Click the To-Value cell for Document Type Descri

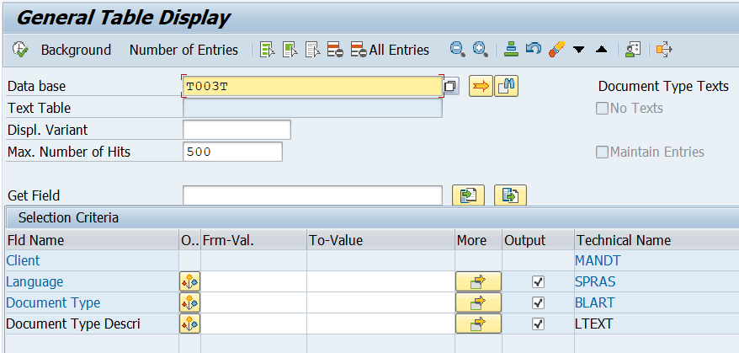tap(380, 324)
